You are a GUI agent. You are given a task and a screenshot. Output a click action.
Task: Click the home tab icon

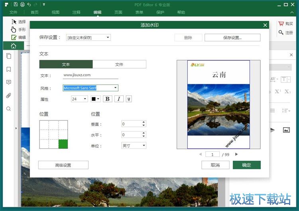(13, 46)
